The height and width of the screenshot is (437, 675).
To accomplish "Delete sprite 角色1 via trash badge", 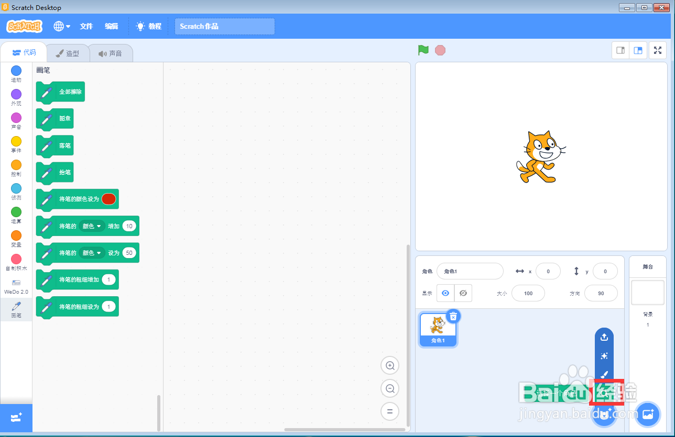I will click(453, 316).
